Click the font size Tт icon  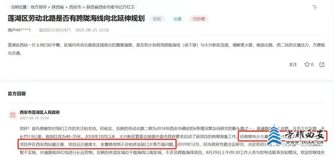click(x=315, y=7)
